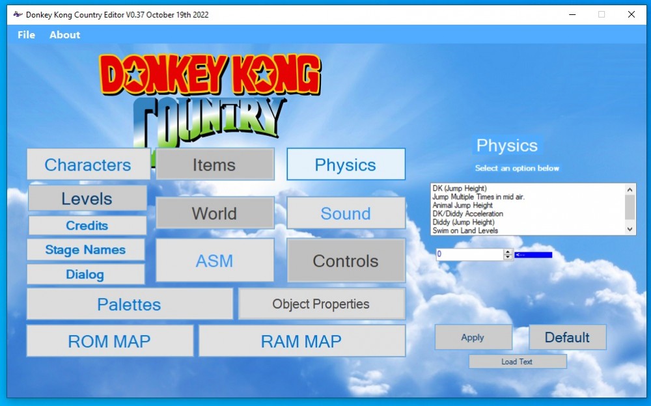This screenshot has width=651, height=406.
Task: Click the blue arrow label beside the value box
Action: point(533,255)
